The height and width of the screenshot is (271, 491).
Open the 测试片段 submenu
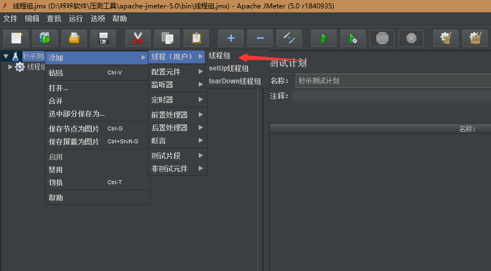tap(177, 156)
